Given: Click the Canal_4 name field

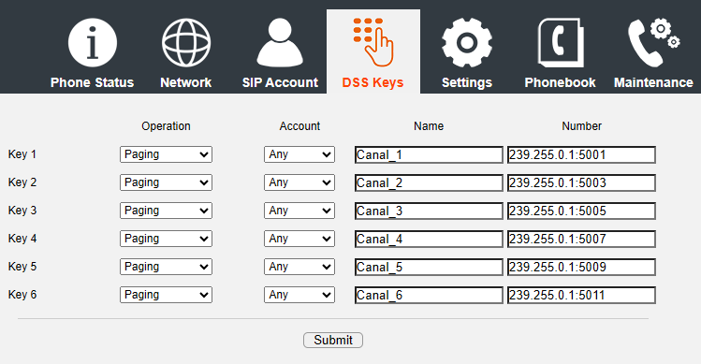Looking at the screenshot, I should click(x=429, y=240).
